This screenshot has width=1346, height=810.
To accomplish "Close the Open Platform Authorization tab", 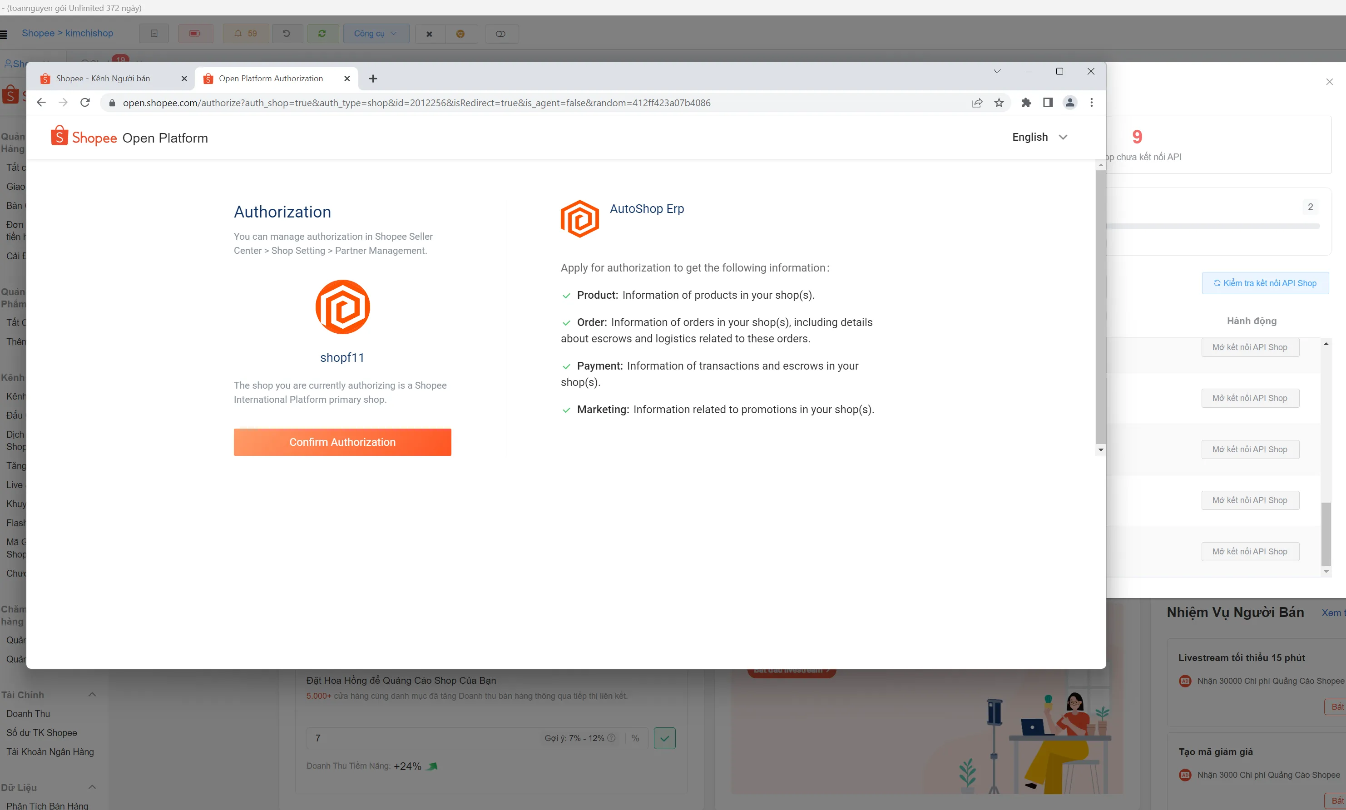I will tap(347, 79).
